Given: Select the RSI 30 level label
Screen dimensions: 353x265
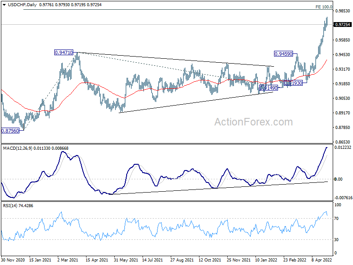Looking at the screenshot, I should (337, 239).
